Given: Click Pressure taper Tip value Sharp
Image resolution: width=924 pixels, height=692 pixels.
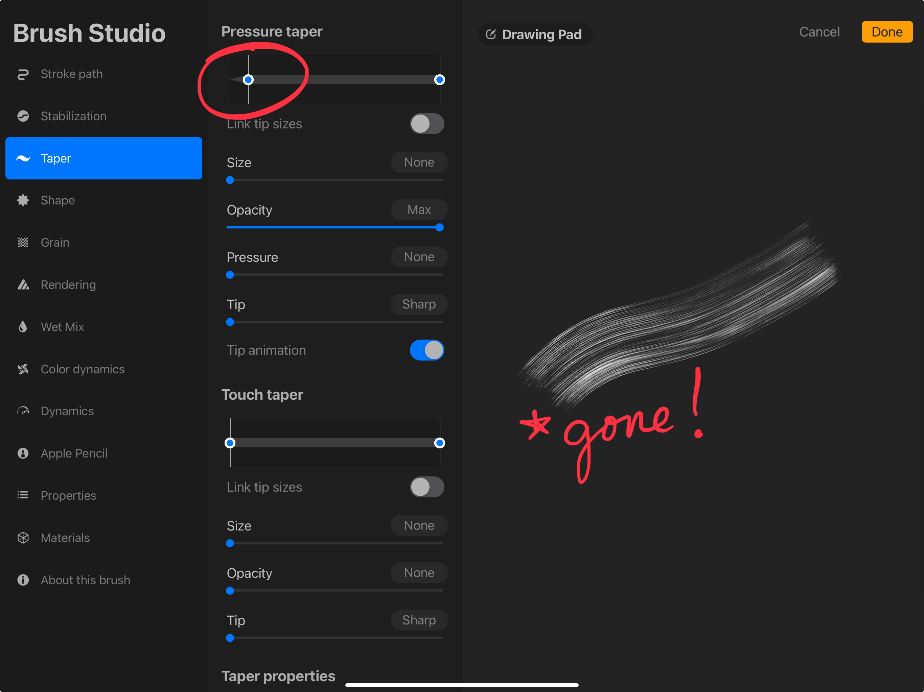Looking at the screenshot, I should [419, 304].
